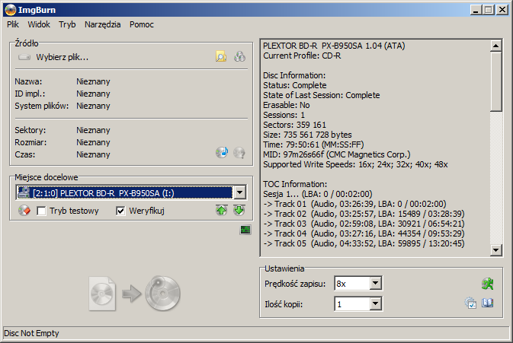Image resolution: width=513 pixels, height=343 pixels.
Task: Open the Plik menu
Action: 13,24
